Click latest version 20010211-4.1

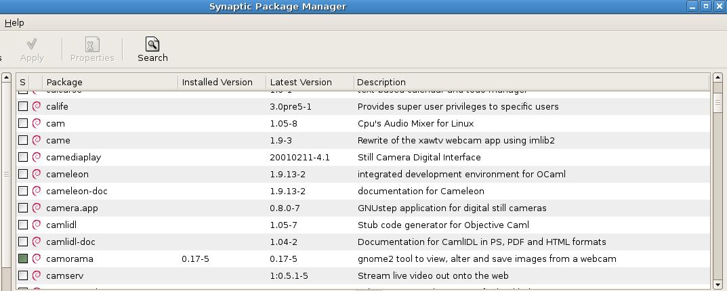point(299,158)
